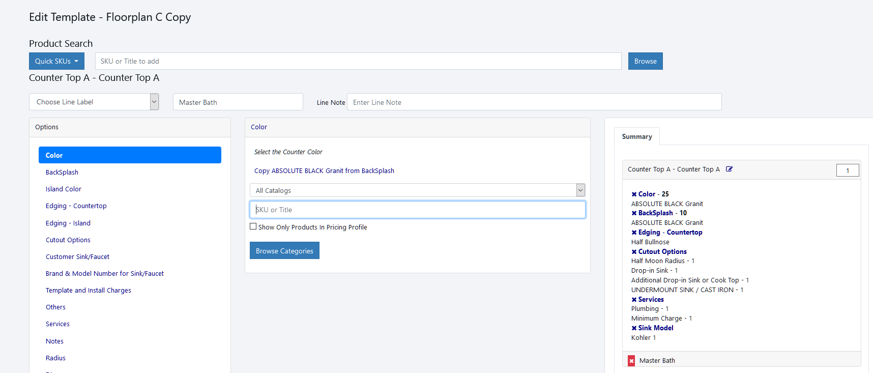Viewport: 873px width, 373px height.
Task: Remove Cutout Options via x icon
Action: click(x=634, y=252)
